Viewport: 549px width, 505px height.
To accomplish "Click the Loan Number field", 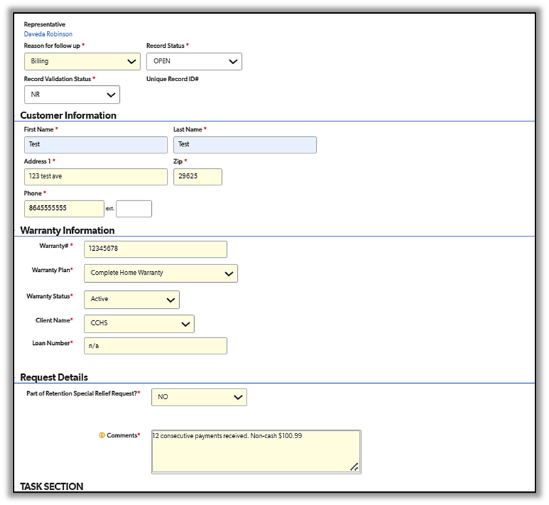I will click(155, 346).
